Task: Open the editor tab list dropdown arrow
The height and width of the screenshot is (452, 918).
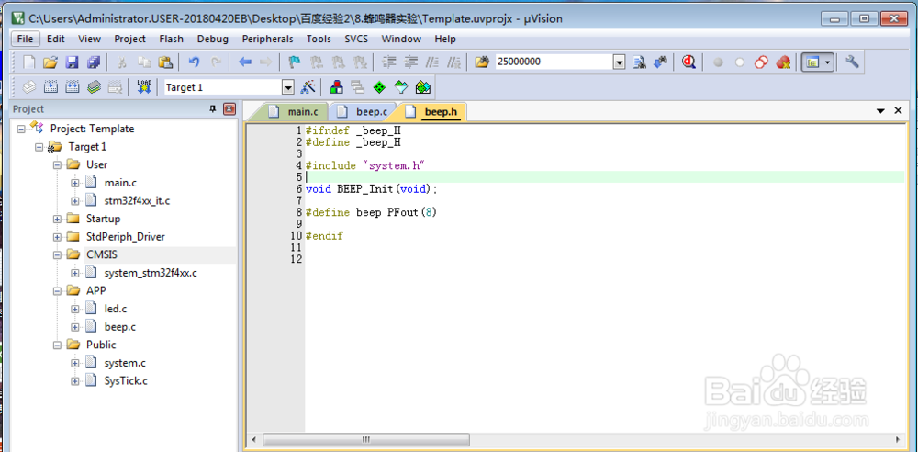Action: tap(880, 111)
